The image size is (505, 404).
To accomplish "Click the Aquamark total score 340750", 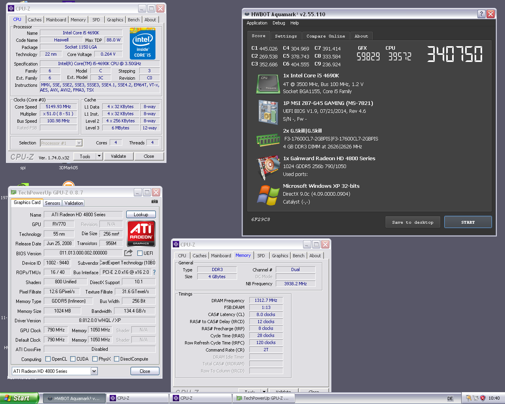I will coord(454,54).
